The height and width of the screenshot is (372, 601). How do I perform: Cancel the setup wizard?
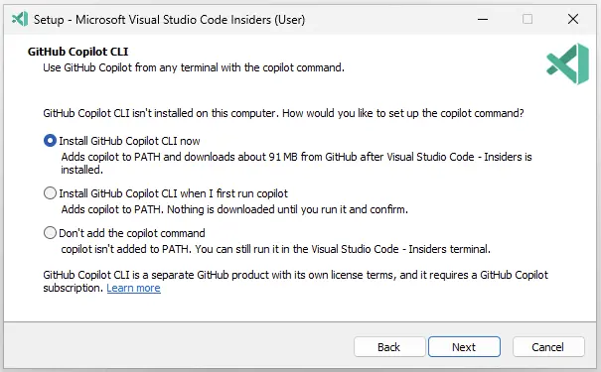pyautogui.click(x=548, y=347)
